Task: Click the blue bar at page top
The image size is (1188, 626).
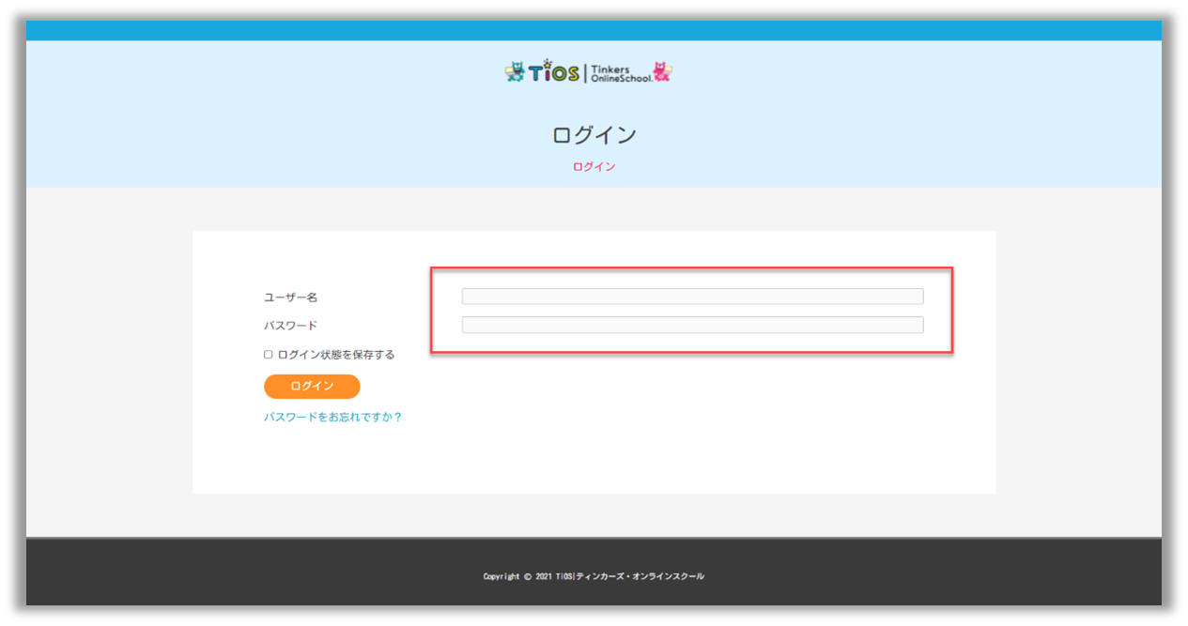Action: coord(594,30)
